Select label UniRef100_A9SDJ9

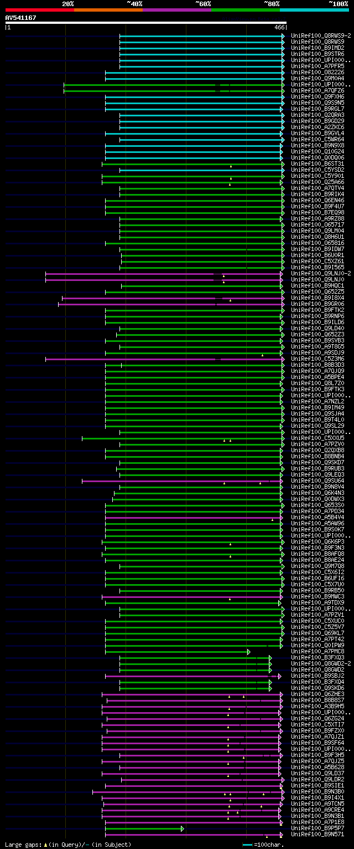tap(317, 352)
